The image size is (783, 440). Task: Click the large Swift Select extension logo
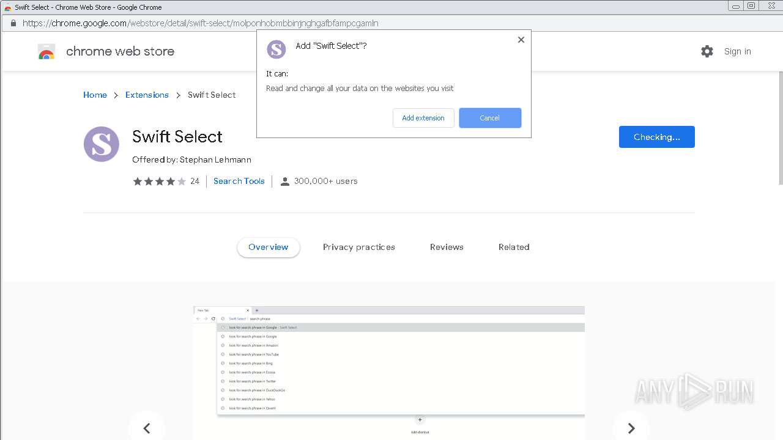click(x=102, y=144)
